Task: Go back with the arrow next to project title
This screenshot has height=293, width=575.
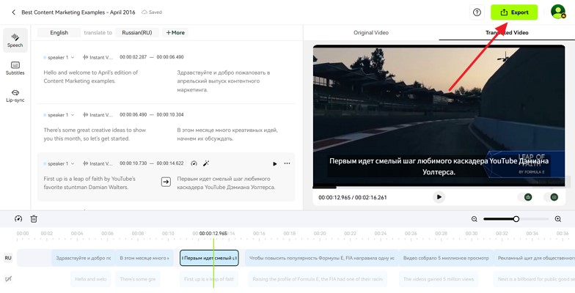Action: pos(13,12)
